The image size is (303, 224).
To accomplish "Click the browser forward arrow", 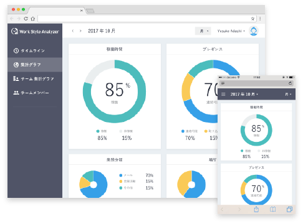I will 19,19.
